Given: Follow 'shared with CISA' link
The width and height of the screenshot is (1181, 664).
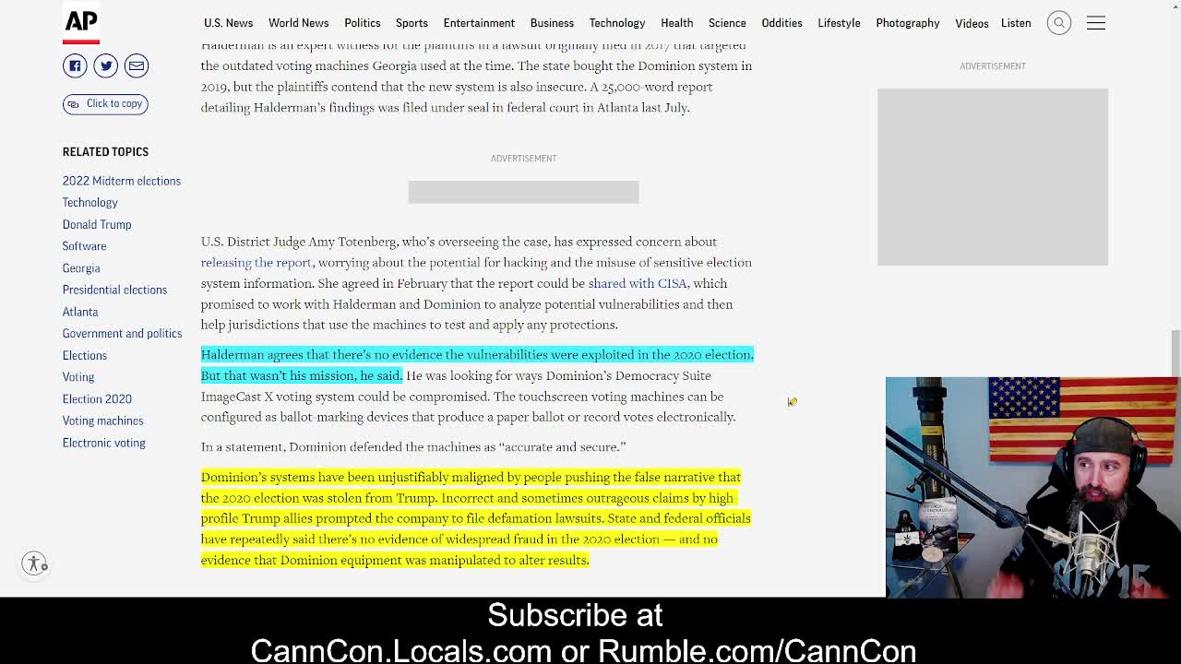Looking at the screenshot, I should coord(638,283).
